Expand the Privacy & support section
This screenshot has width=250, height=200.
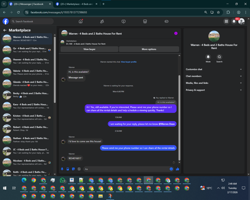214,90
